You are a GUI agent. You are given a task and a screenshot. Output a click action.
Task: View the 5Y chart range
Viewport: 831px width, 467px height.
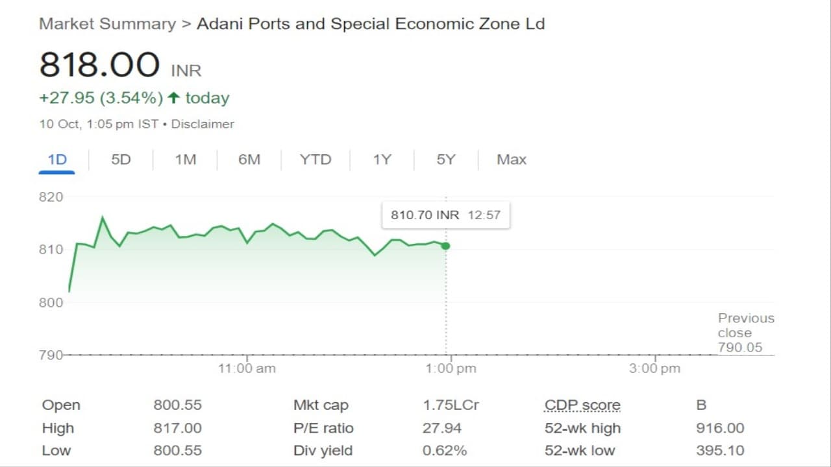445,160
